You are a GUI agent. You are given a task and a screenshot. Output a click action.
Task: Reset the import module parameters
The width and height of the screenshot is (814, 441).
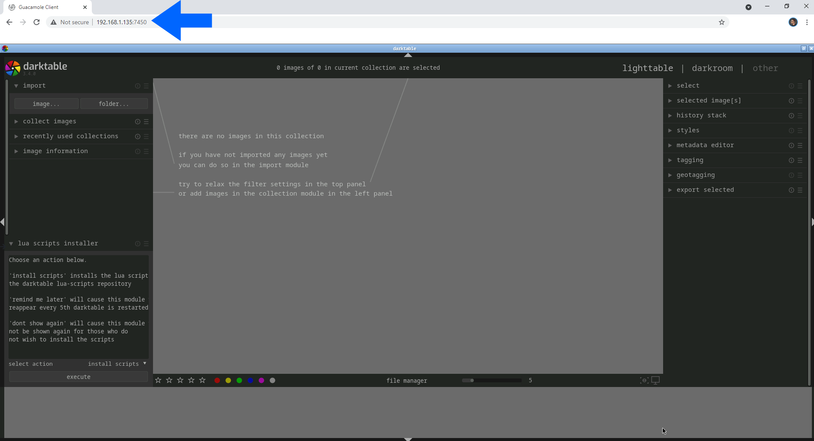point(138,86)
